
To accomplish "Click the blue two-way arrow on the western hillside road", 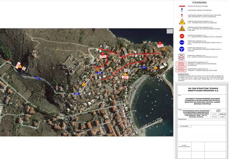I will tap(38, 78).
